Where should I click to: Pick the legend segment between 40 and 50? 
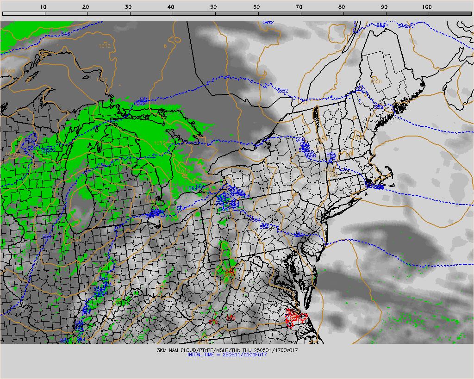coord(194,13)
